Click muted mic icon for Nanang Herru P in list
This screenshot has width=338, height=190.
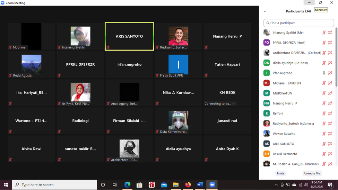324,103
